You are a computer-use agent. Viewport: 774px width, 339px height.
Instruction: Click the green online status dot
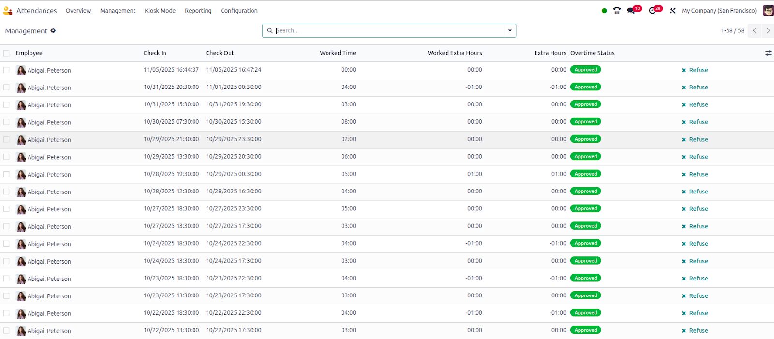[604, 11]
